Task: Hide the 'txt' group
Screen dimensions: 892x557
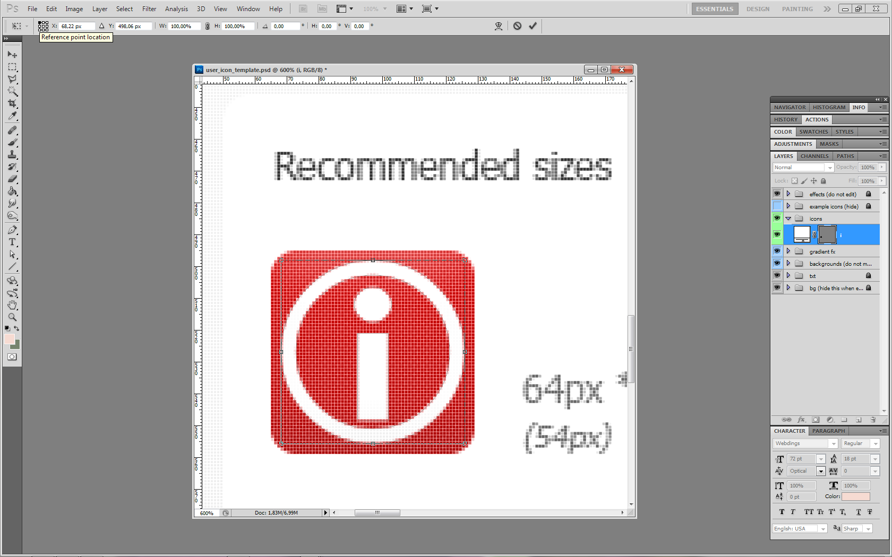Action: coord(777,275)
